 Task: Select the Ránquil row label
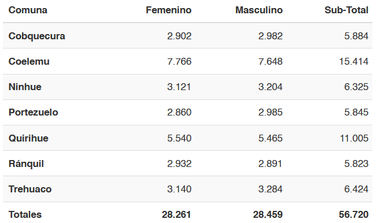26,164
